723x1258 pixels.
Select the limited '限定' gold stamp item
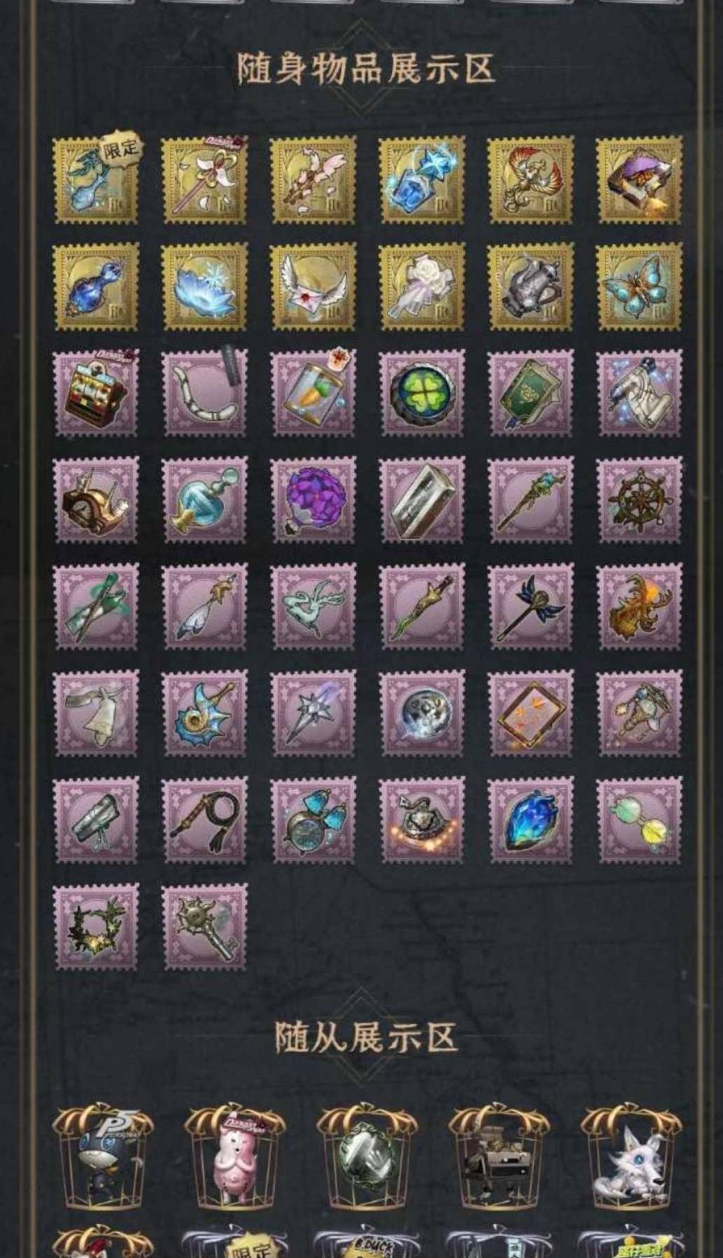96,180
